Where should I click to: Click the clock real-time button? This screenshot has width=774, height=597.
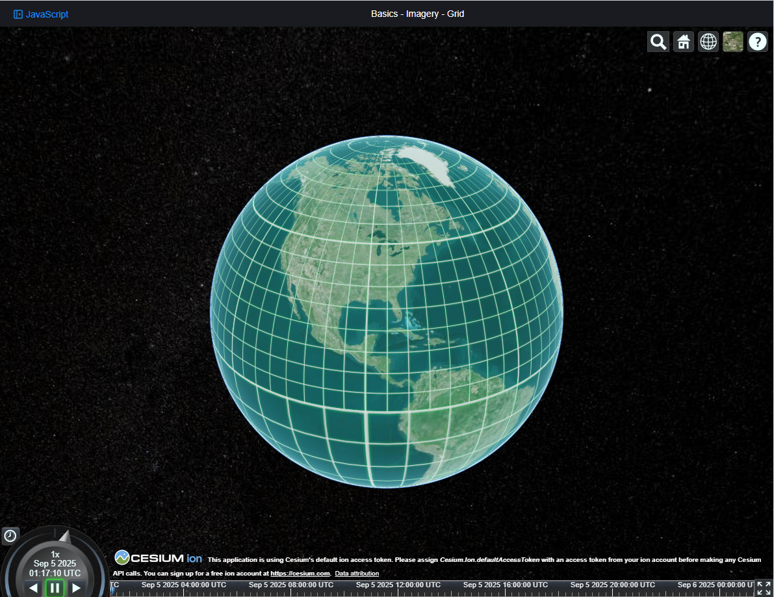(x=10, y=536)
